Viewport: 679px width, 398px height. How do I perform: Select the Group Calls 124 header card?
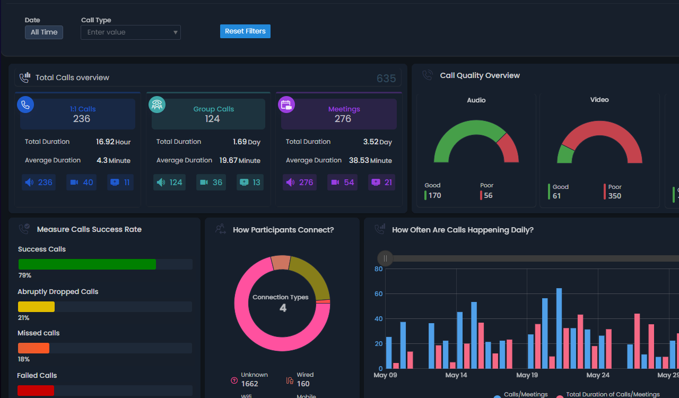(x=208, y=114)
